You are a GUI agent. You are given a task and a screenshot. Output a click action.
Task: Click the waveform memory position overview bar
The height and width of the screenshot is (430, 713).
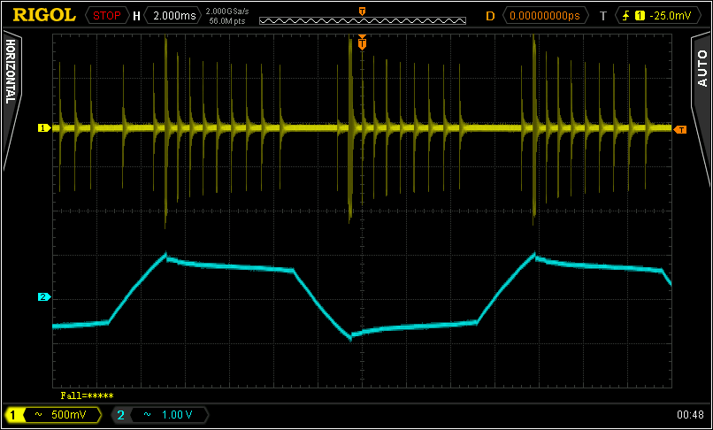coord(363,20)
